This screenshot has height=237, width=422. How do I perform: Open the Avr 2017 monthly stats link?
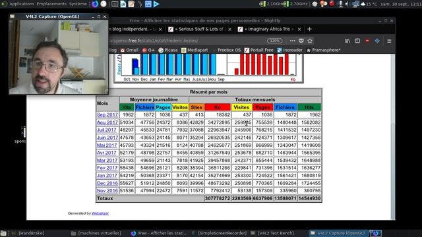[x=107, y=153]
